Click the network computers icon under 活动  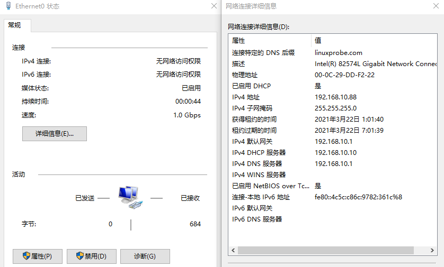(x=130, y=197)
